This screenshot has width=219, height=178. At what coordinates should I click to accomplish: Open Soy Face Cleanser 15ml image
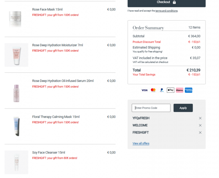click(x=17, y=162)
